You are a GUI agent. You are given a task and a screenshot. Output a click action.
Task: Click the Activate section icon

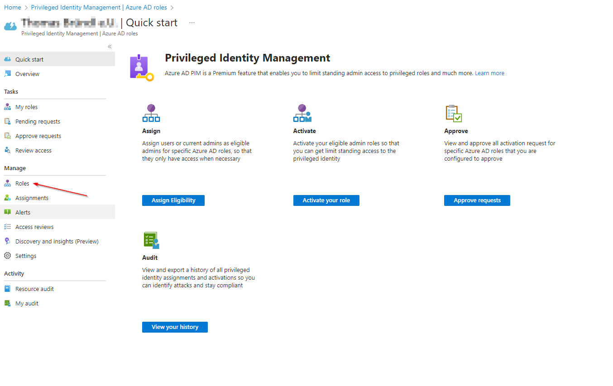[x=302, y=113]
